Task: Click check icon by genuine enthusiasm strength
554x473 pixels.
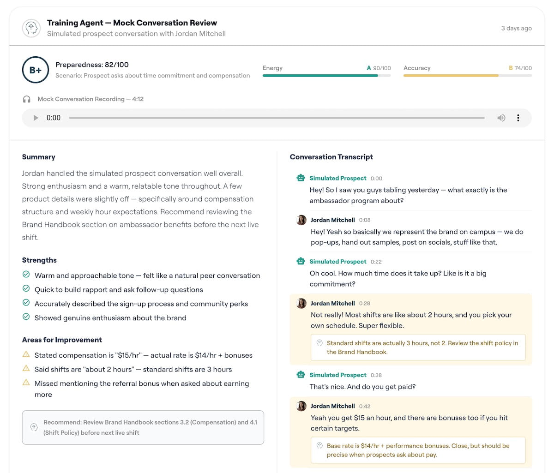Action: tap(26, 317)
